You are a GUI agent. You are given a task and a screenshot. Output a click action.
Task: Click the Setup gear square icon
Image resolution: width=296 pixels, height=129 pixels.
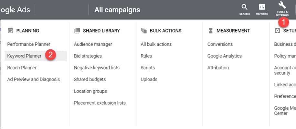pyautogui.click(x=277, y=31)
